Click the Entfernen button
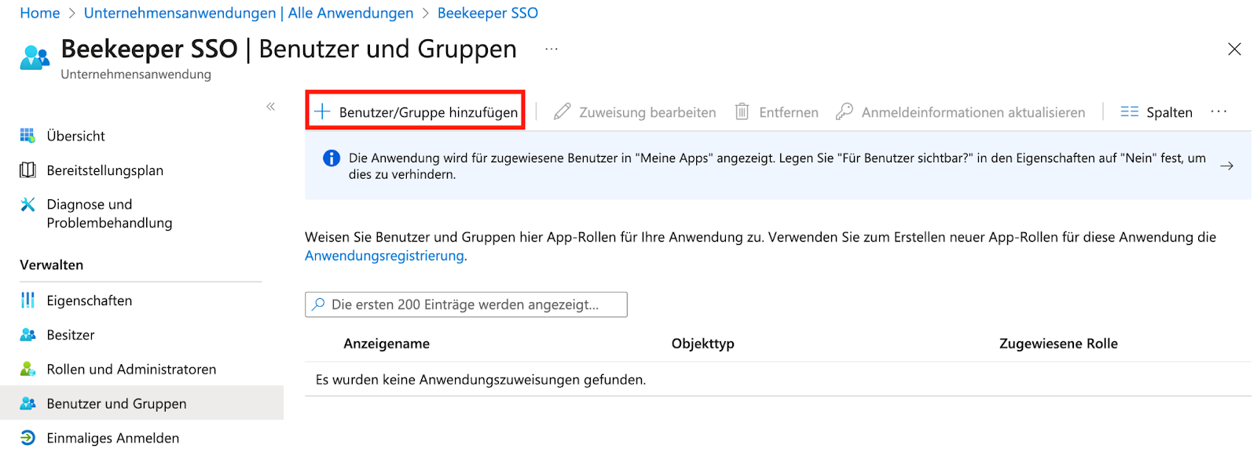The width and height of the screenshot is (1257, 459). pyautogui.click(x=777, y=111)
